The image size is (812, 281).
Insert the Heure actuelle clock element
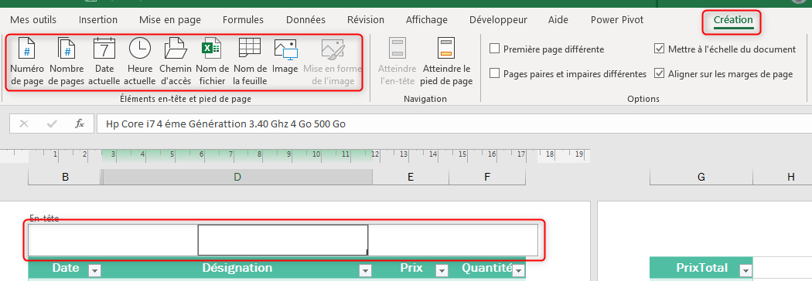[x=140, y=62]
